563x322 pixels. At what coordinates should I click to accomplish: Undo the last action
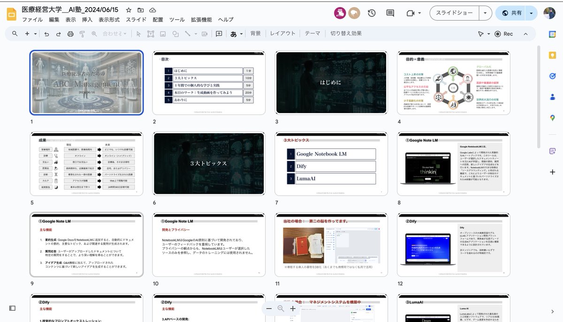46,34
